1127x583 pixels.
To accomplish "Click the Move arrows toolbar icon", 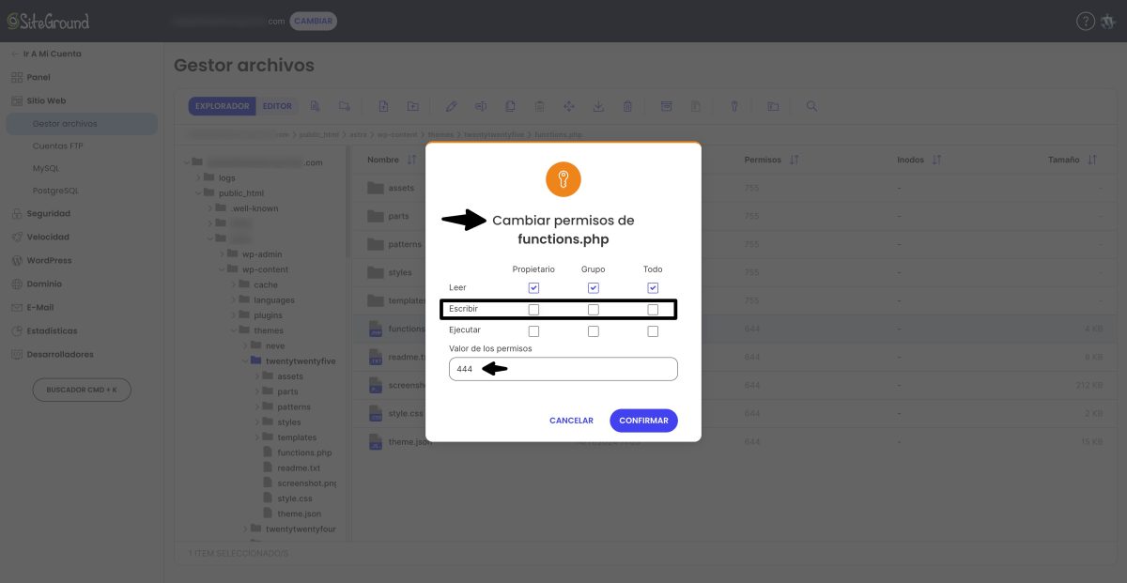I will click(568, 106).
